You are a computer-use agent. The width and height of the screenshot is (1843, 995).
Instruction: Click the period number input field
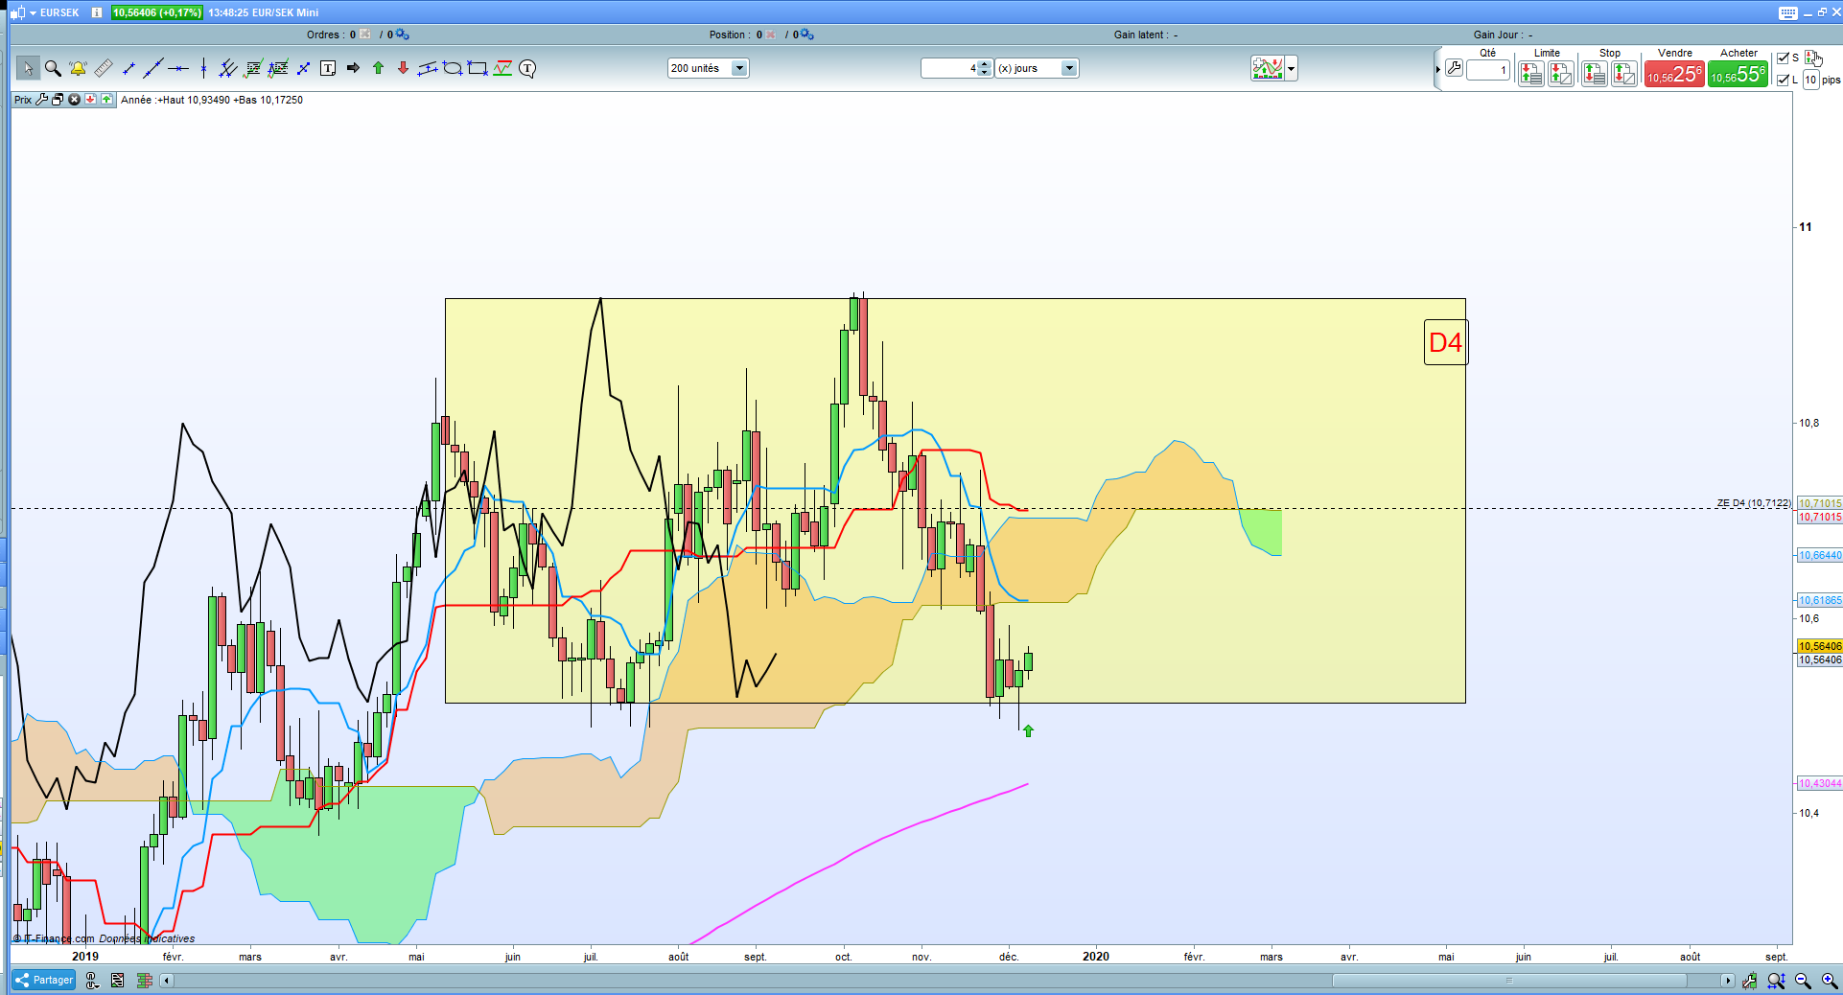949,68
